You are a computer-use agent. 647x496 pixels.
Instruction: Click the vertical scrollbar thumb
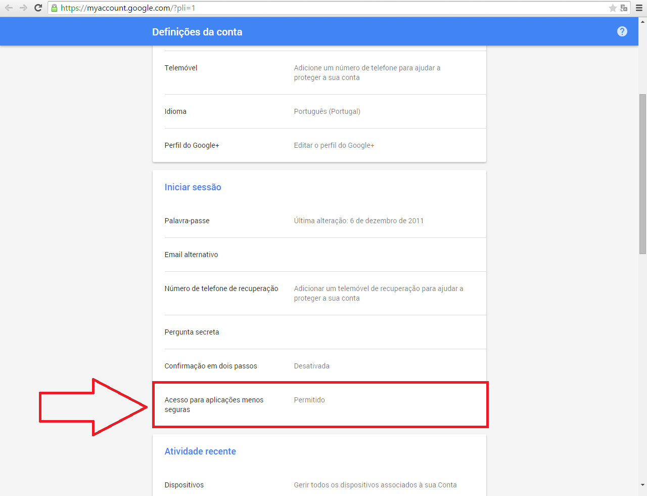pos(642,173)
